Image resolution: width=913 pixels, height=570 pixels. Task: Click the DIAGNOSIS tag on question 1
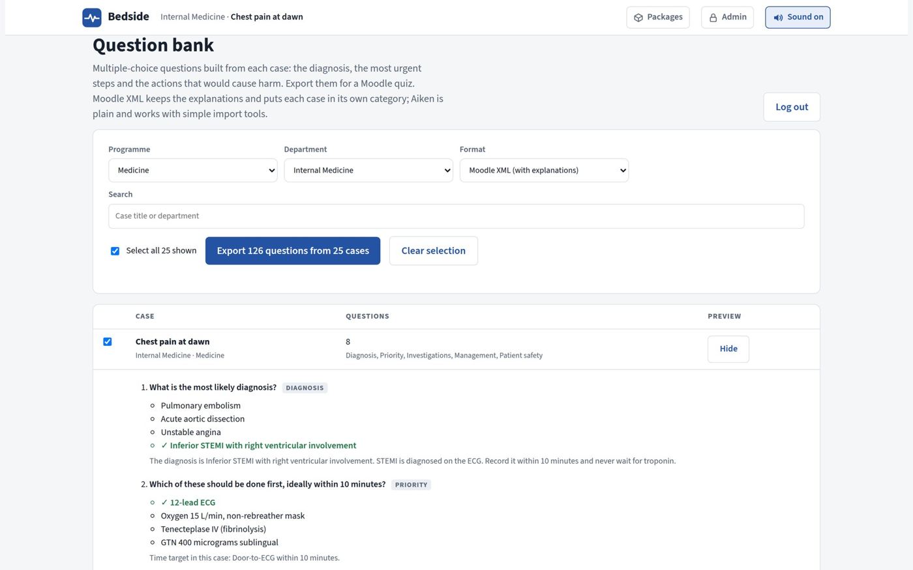(305, 388)
